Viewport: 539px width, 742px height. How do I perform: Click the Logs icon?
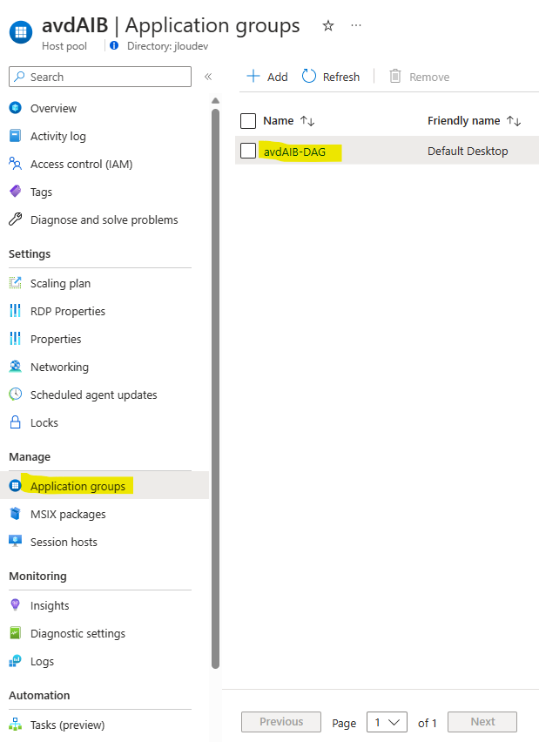click(x=15, y=661)
